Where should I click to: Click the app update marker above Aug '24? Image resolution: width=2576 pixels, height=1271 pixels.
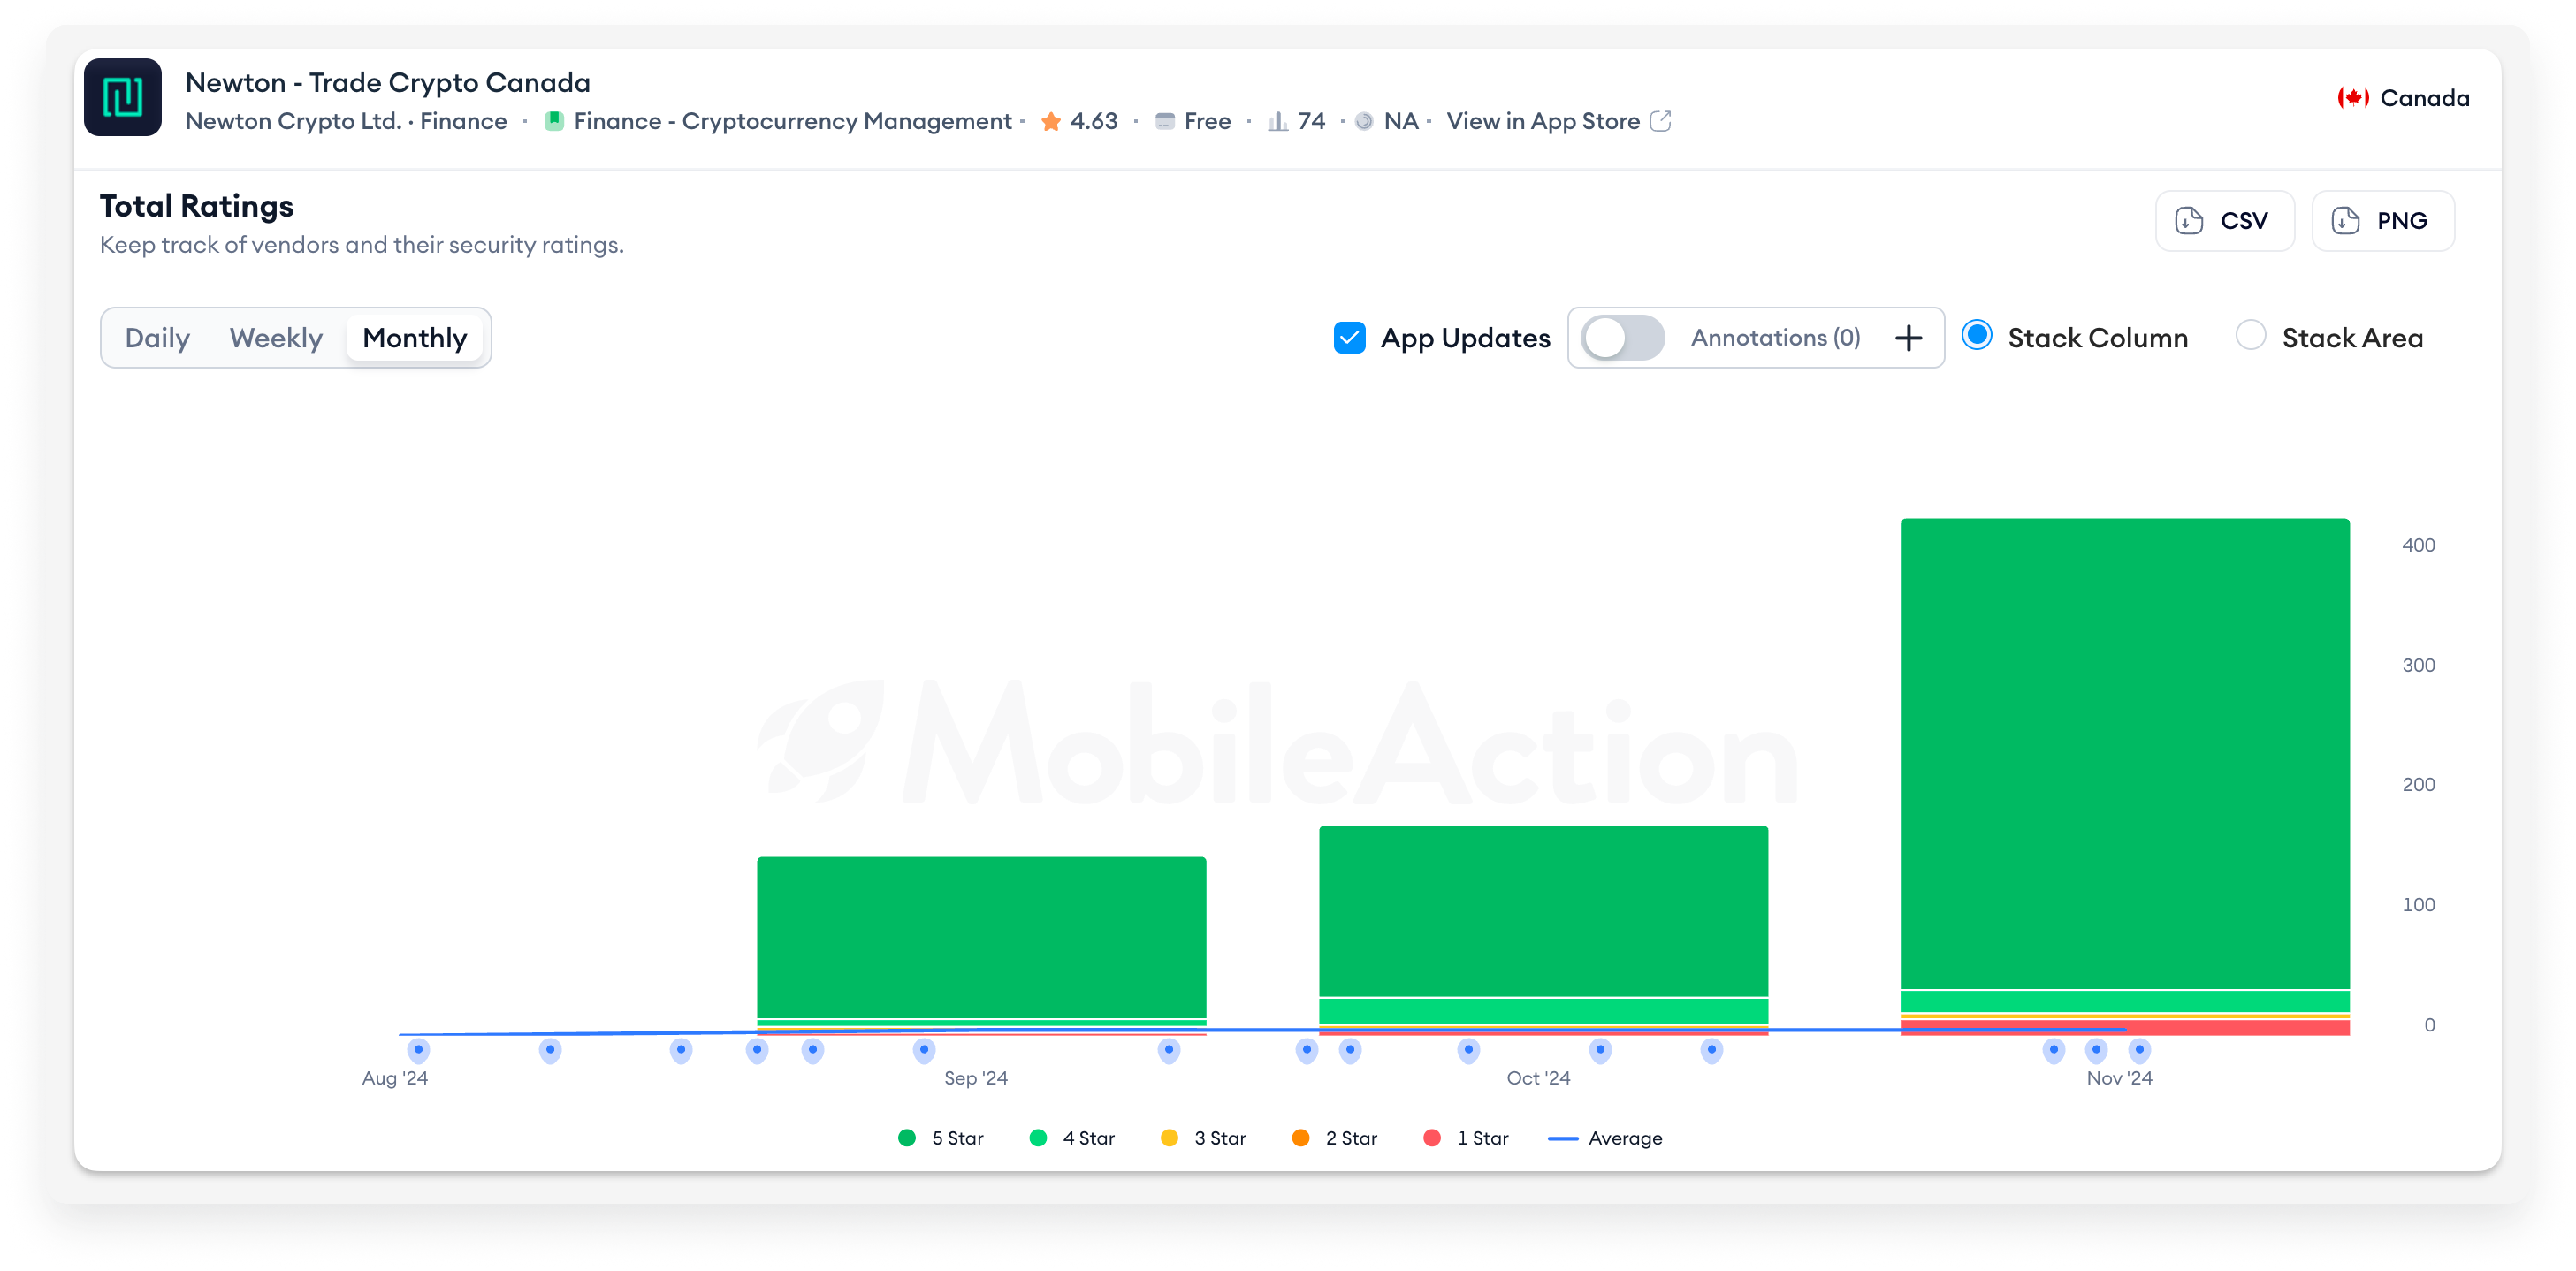(x=418, y=1050)
